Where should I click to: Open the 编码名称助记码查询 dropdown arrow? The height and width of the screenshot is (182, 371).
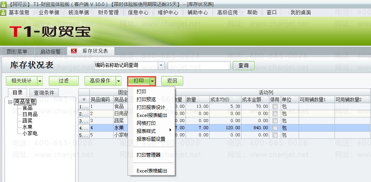[x=161, y=65]
